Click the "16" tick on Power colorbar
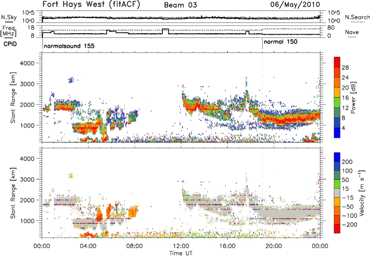The width and height of the screenshot is (370, 256). tap(345, 98)
